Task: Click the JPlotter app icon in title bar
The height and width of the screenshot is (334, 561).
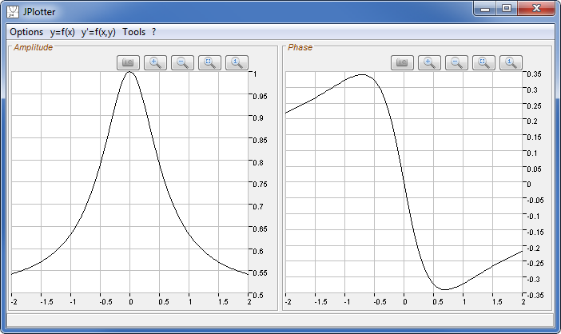Action: (x=14, y=11)
